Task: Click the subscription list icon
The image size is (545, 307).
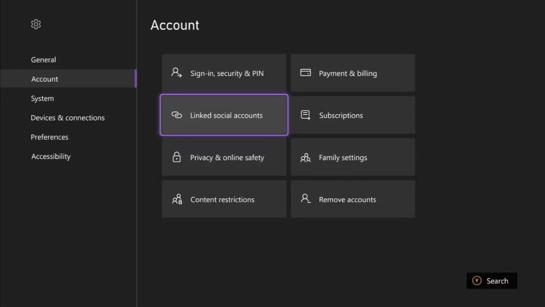Action: pyautogui.click(x=305, y=115)
